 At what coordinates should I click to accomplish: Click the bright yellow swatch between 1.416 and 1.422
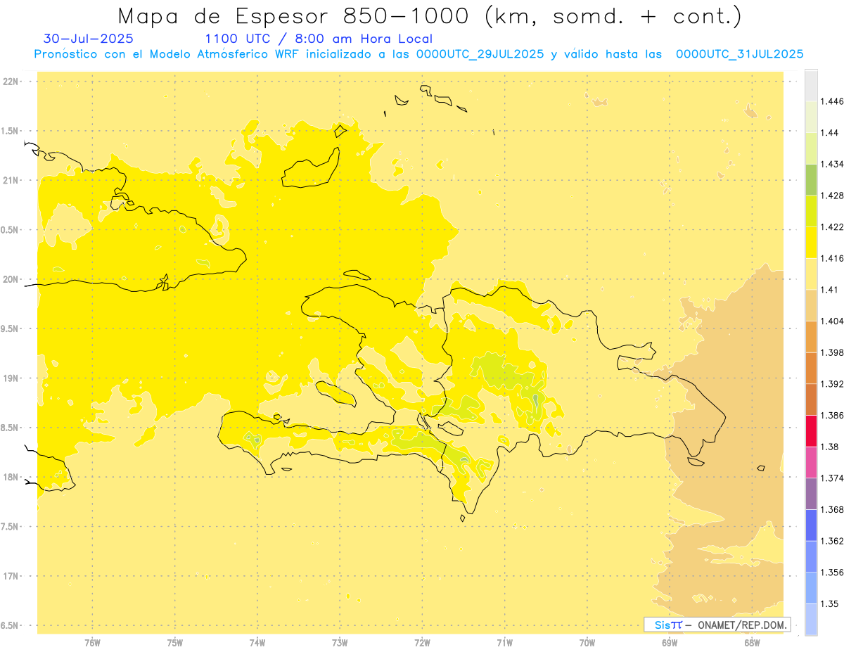pos(811,242)
